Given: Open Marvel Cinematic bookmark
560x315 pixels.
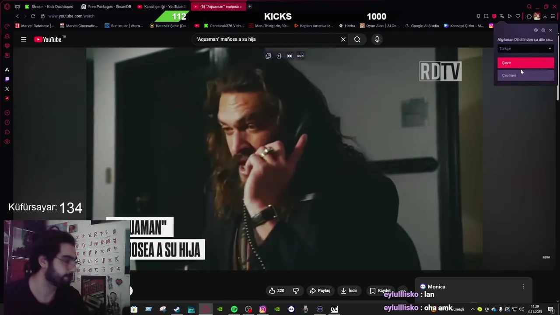Looking at the screenshot, I should point(79,26).
